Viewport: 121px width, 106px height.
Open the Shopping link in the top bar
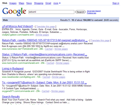click(x=38, y=3)
